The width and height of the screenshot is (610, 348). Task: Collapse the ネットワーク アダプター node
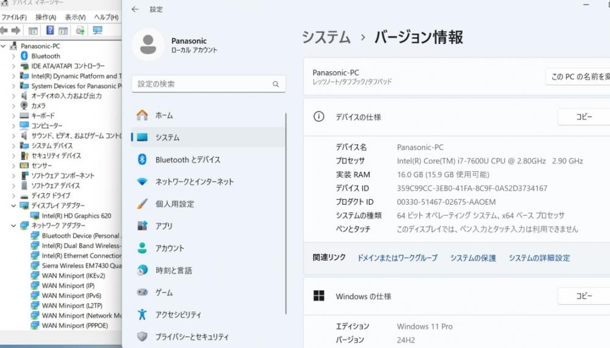pyautogui.click(x=13, y=225)
